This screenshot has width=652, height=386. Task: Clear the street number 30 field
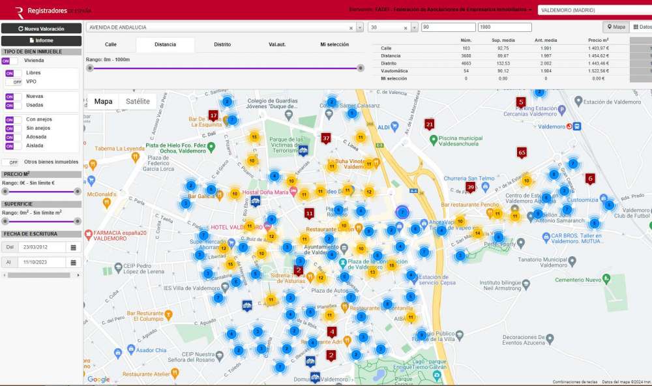(x=406, y=28)
